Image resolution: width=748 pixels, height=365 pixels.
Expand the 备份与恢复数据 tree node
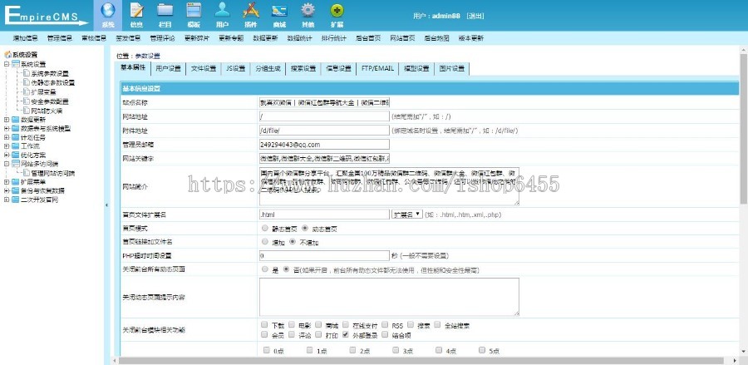7,191
